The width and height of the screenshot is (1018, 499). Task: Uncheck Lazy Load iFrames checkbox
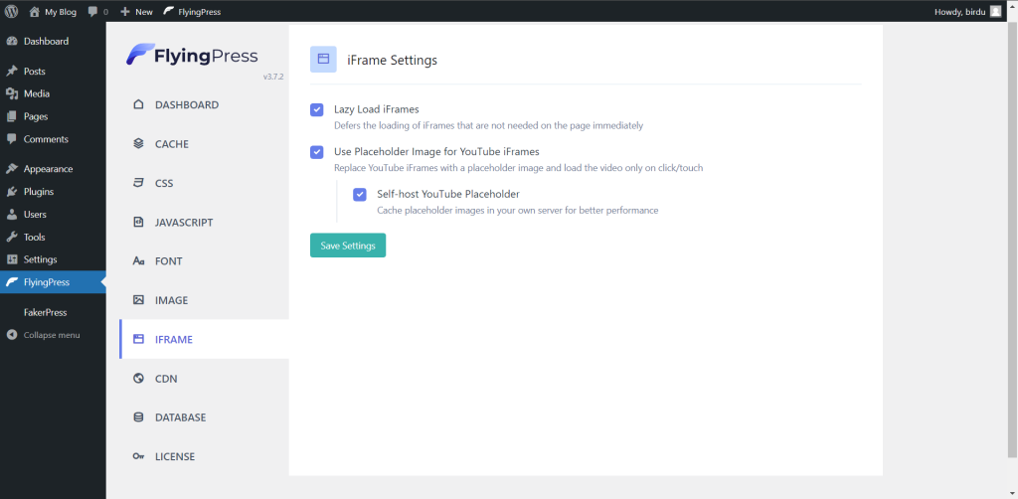317,109
